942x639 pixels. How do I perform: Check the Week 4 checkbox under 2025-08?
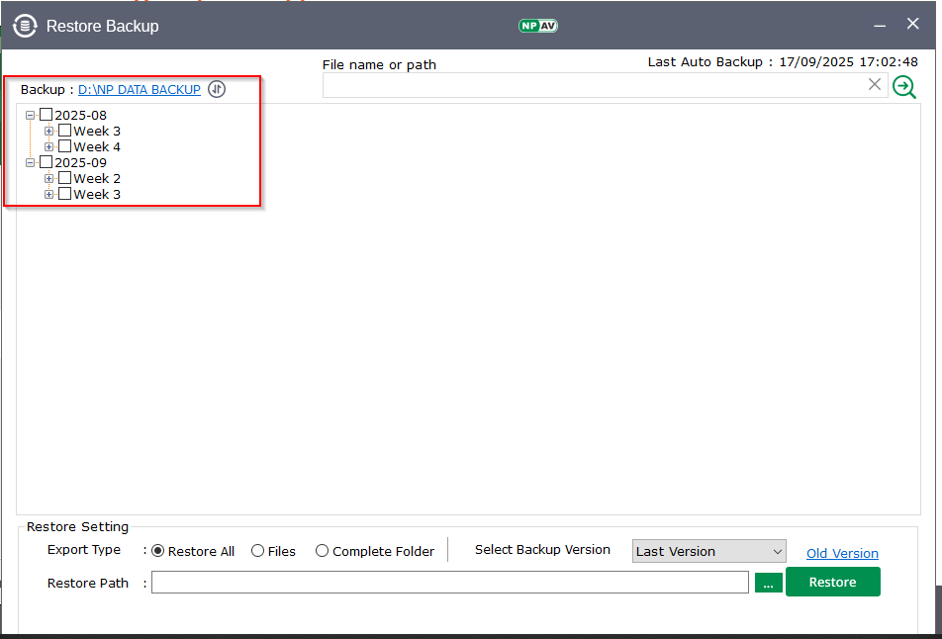tap(65, 146)
